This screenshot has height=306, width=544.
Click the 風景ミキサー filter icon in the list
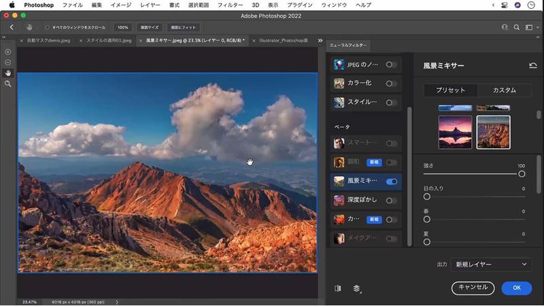coord(339,181)
